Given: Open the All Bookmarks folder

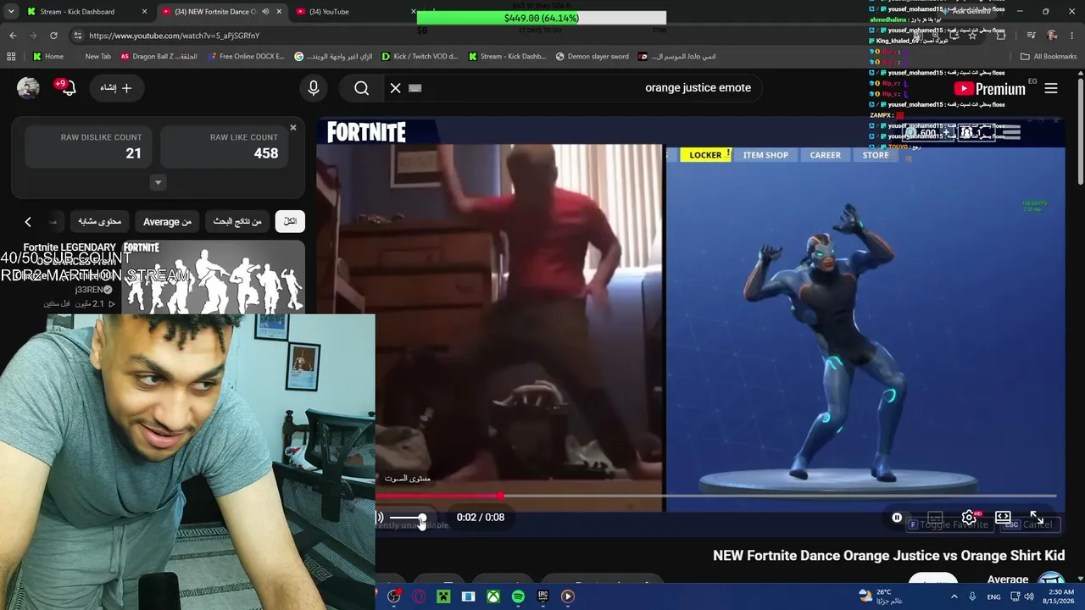Looking at the screenshot, I should (1049, 57).
